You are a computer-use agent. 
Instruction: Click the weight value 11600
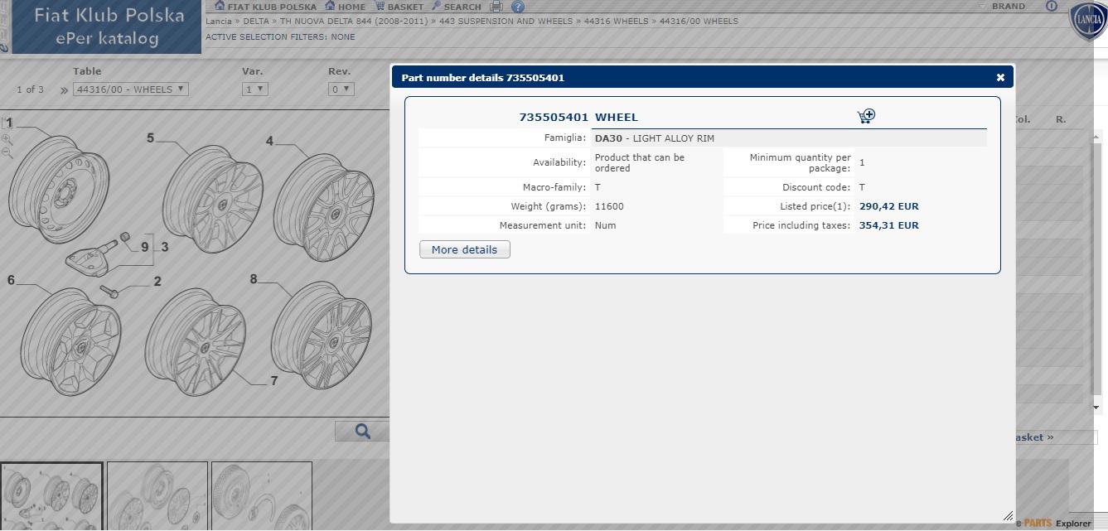pyautogui.click(x=609, y=206)
